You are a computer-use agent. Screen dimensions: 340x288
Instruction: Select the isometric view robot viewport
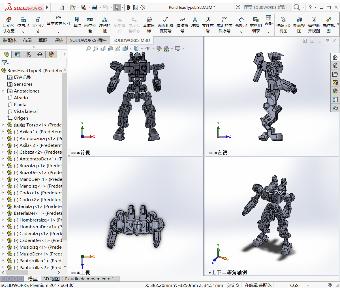(x=271, y=216)
